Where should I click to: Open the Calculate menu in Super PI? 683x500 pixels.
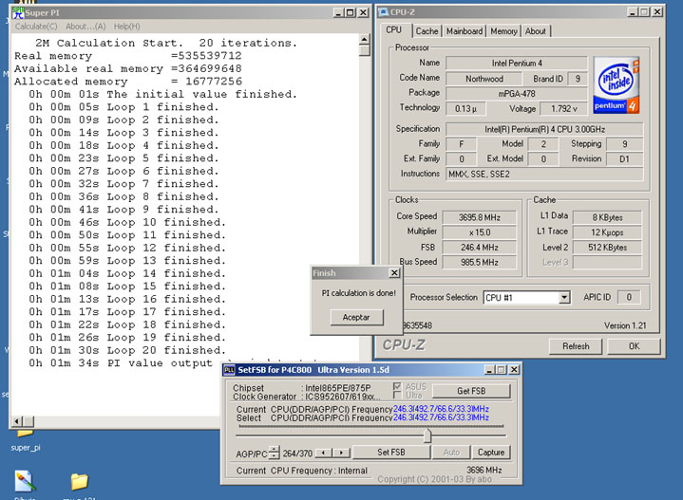(37, 27)
